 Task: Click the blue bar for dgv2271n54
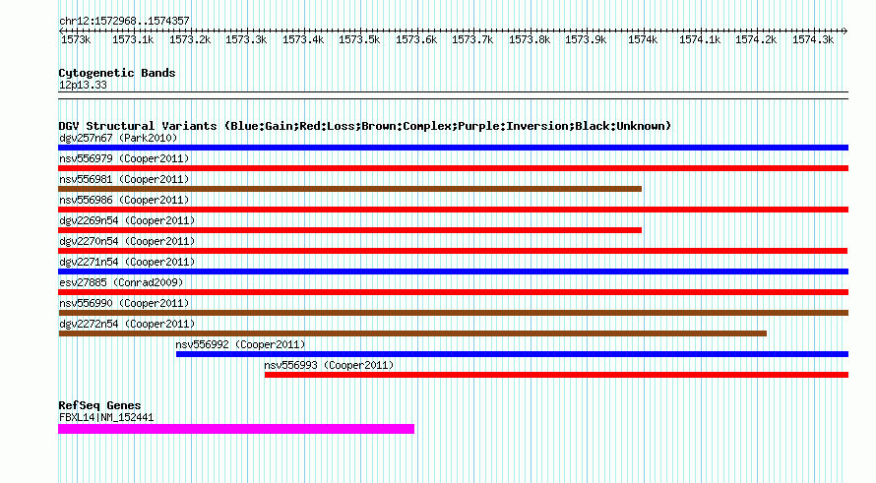click(453, 272)
